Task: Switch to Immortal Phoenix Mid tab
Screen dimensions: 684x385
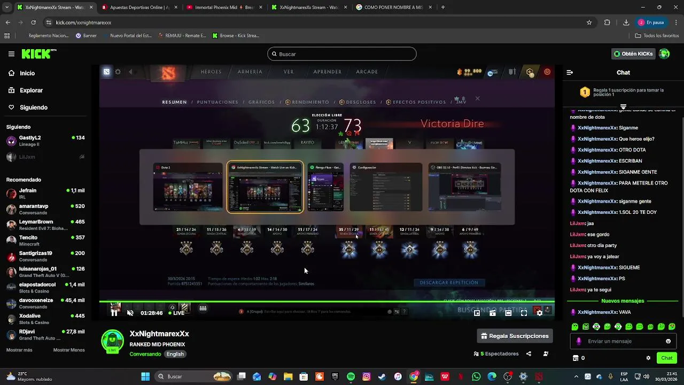Action: pyautogui.click(x=223, y=7)
